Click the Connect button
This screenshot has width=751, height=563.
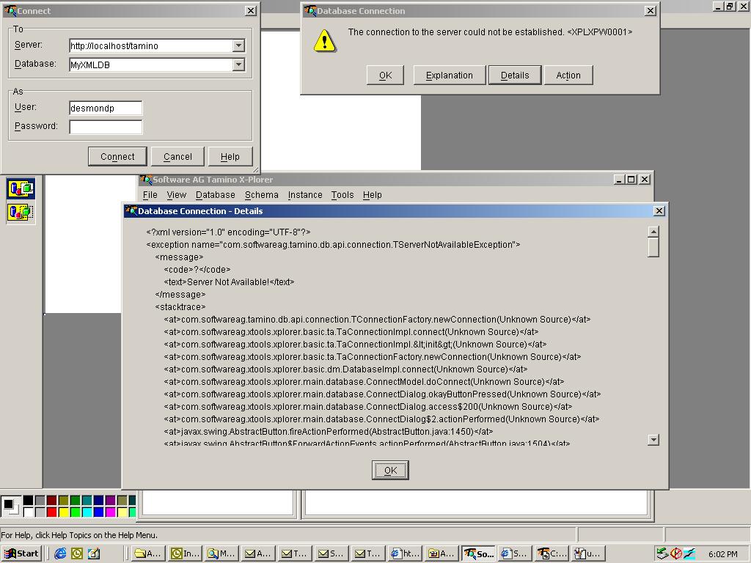coord(117,157)
